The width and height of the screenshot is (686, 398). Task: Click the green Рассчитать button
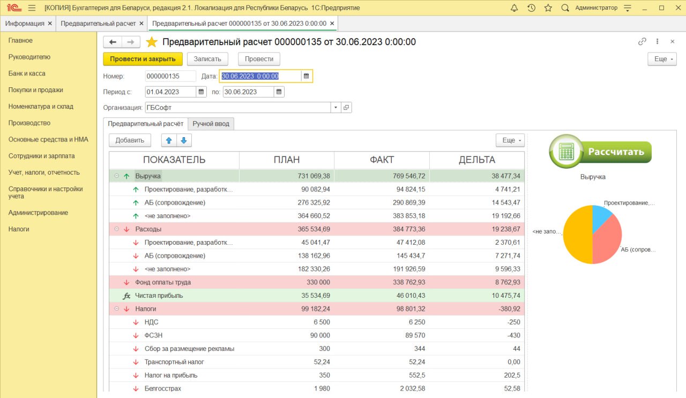[600, 152]
